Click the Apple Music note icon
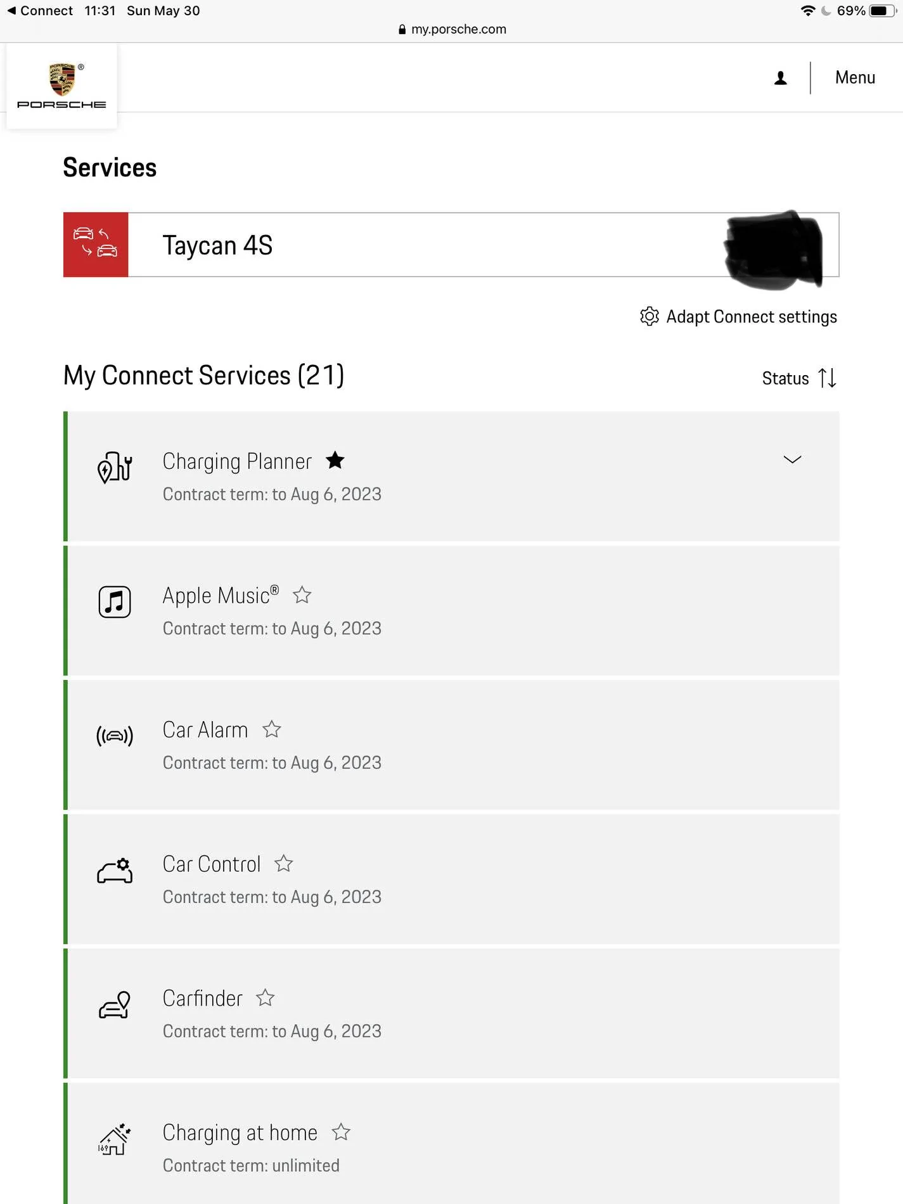The image size is (903, 1204). coord(115,602)
